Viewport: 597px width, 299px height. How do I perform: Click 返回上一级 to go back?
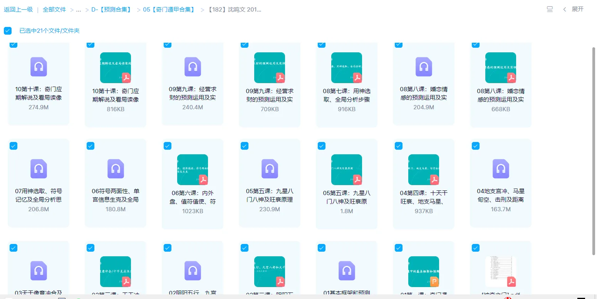(18, 9)
